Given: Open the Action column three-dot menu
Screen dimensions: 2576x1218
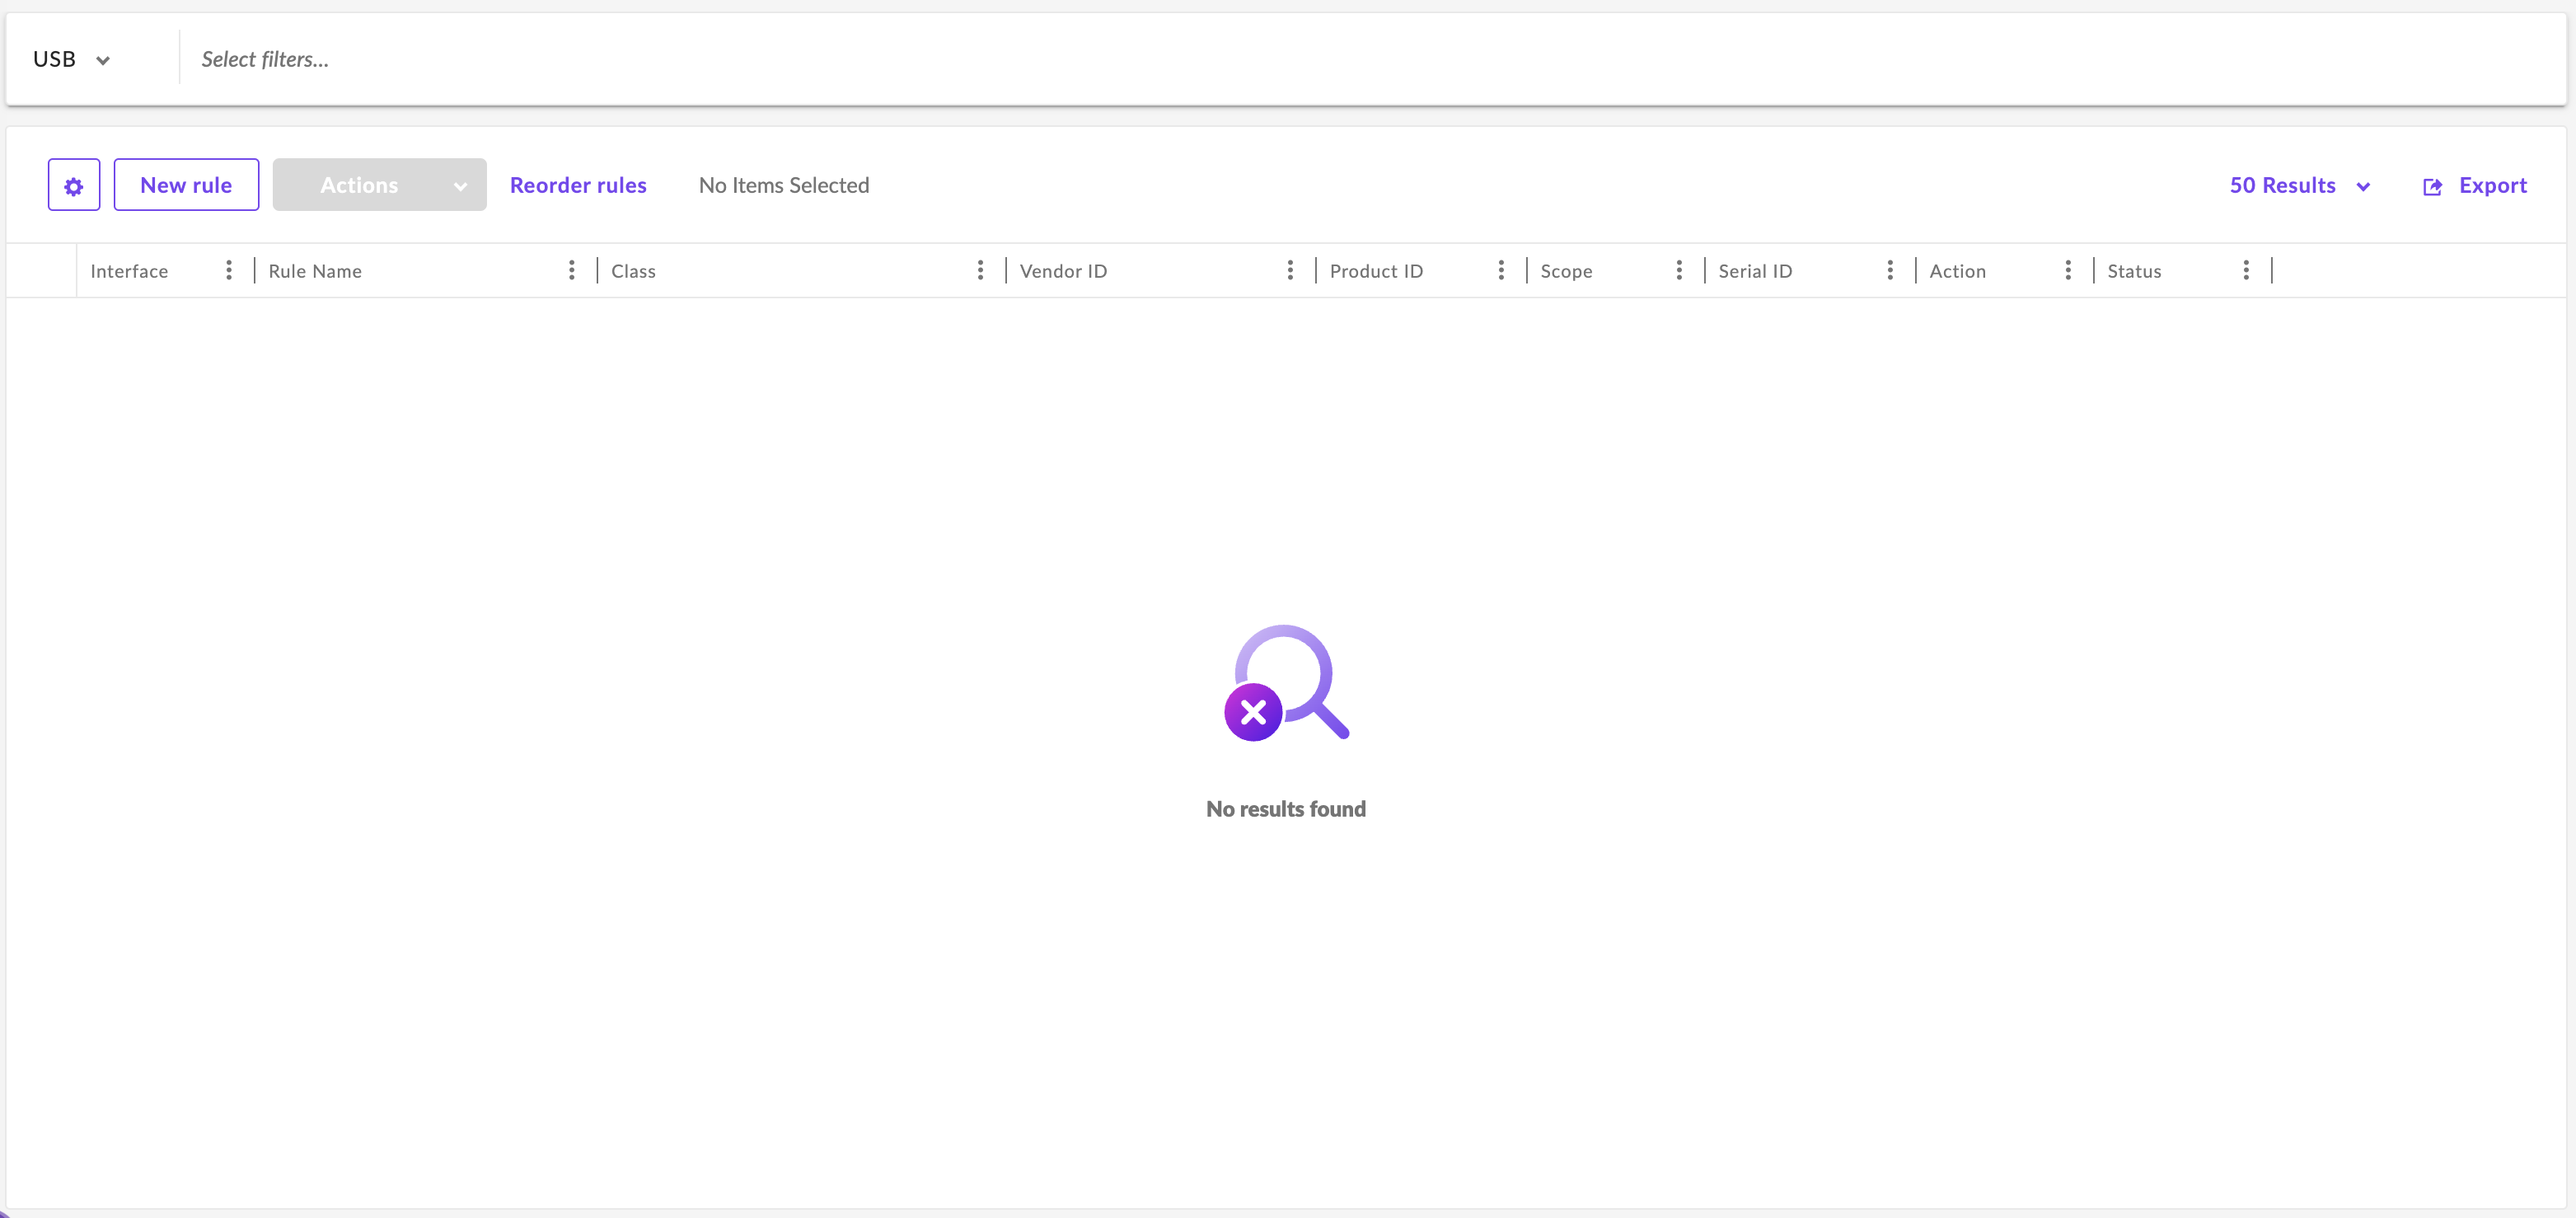Looking at the screenshot, I should 2068,270.
